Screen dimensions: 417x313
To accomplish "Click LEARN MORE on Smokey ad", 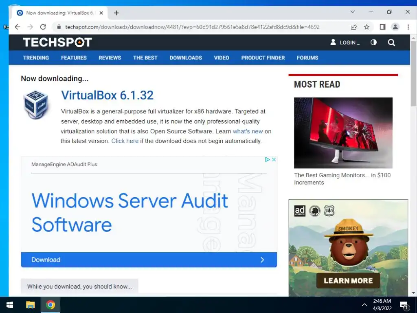I will click(348, 280).
